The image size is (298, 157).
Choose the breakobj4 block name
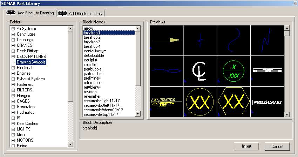point(92,46)
